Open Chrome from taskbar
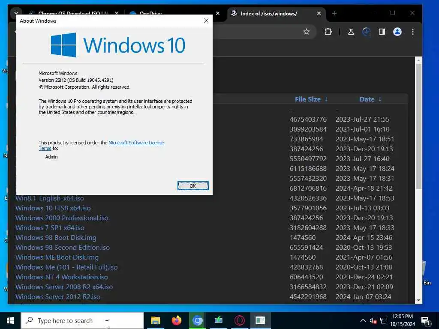The height and width of the screenshot is (329, 439). pos(197,320)
